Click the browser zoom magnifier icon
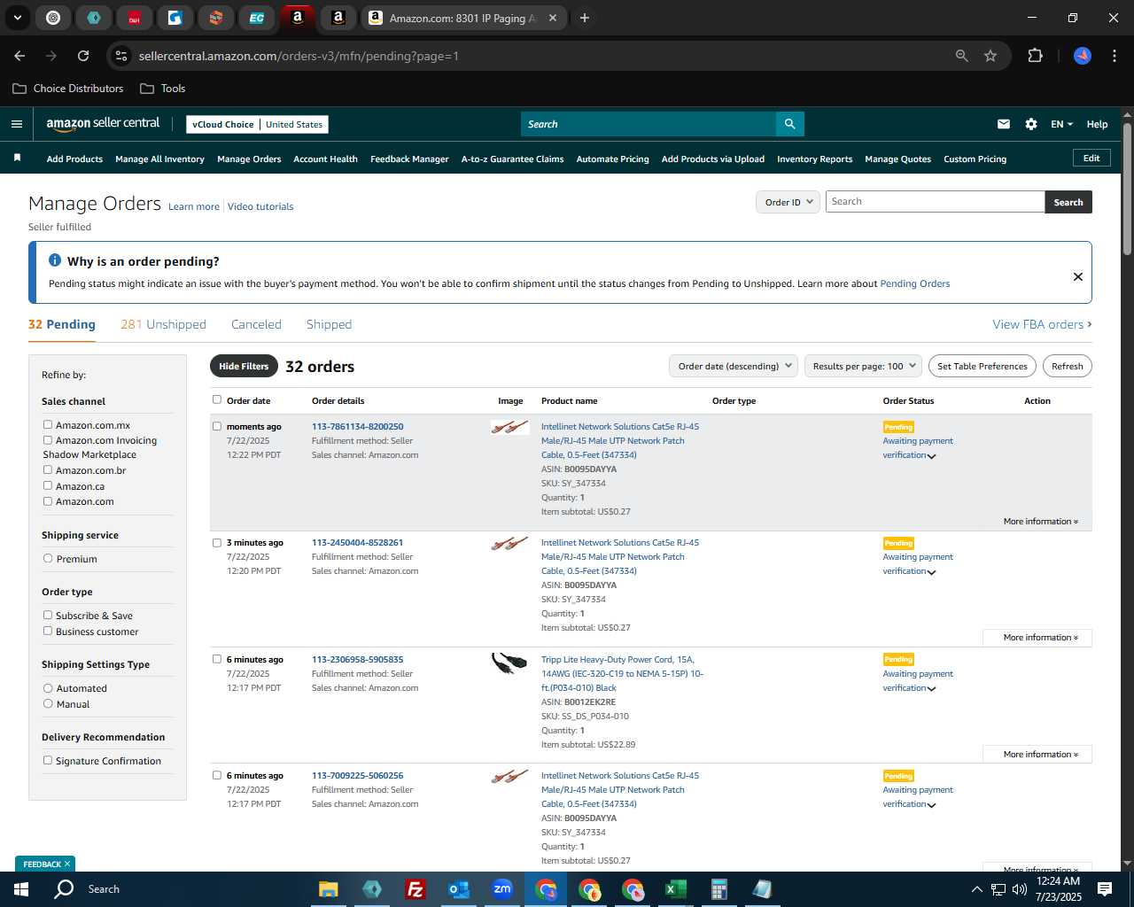 tap(962, 56)
